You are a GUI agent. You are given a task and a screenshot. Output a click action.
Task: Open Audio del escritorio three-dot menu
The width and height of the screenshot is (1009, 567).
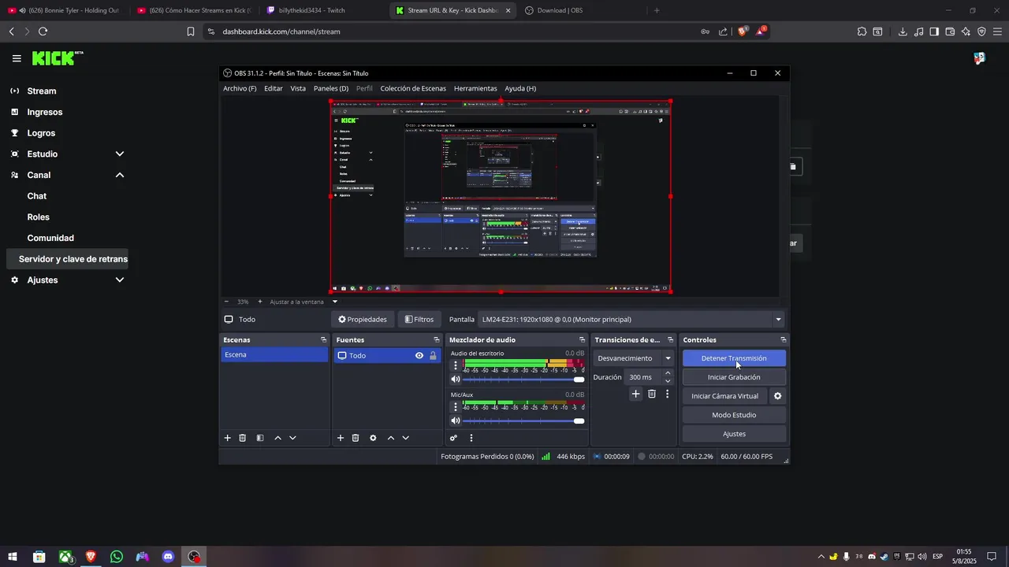pyautogui.click(x=455, y=365)
